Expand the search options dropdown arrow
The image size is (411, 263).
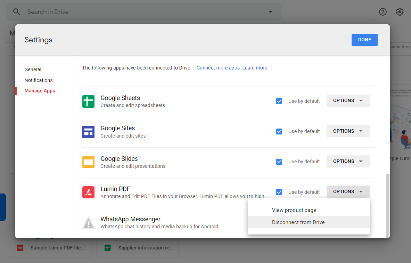click(x=270, y=11)
